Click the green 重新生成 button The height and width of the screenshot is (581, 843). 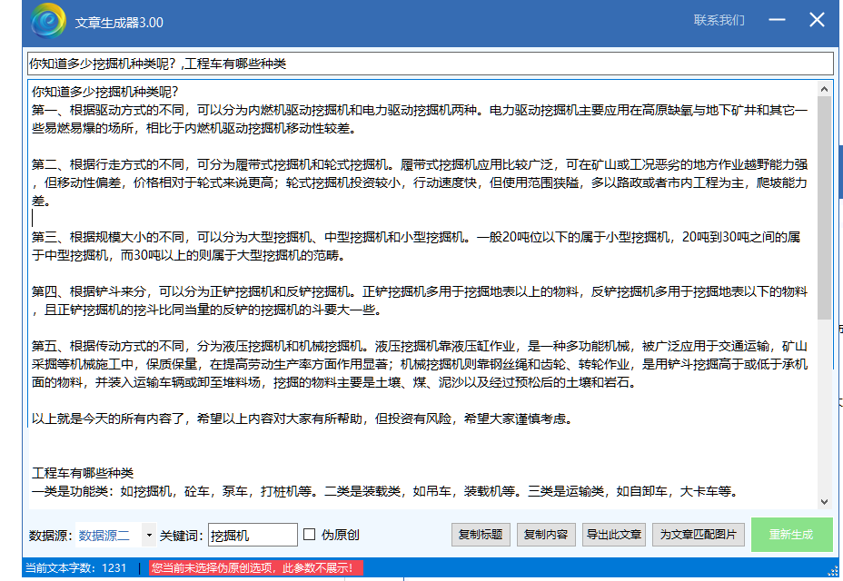click(791, 535)
